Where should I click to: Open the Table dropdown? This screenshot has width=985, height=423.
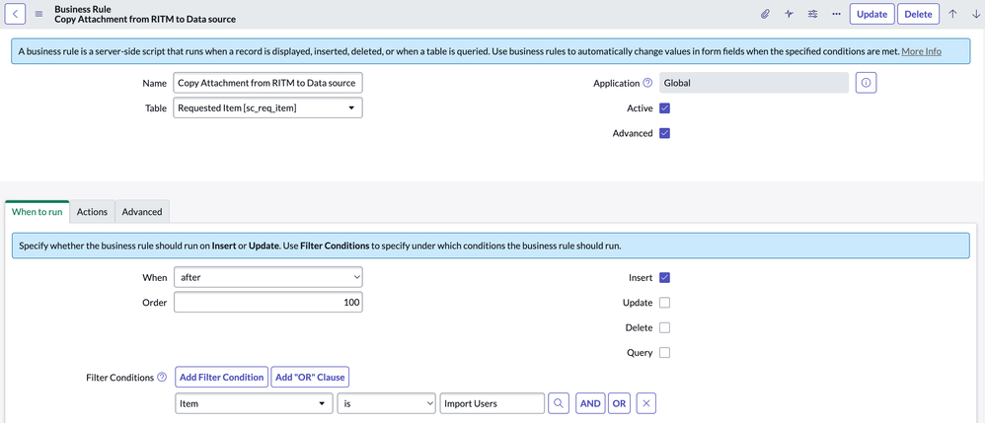(267, 107)
